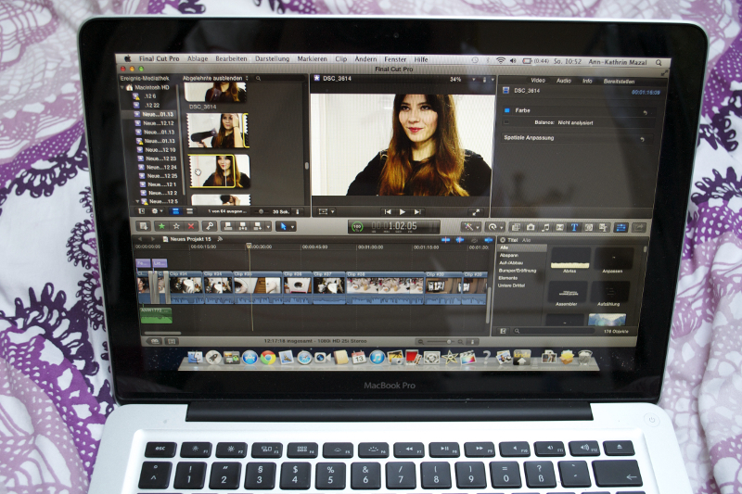Enter fullscreen viewer playback
This screenshot has width=742, height=494.
[476, 212]
